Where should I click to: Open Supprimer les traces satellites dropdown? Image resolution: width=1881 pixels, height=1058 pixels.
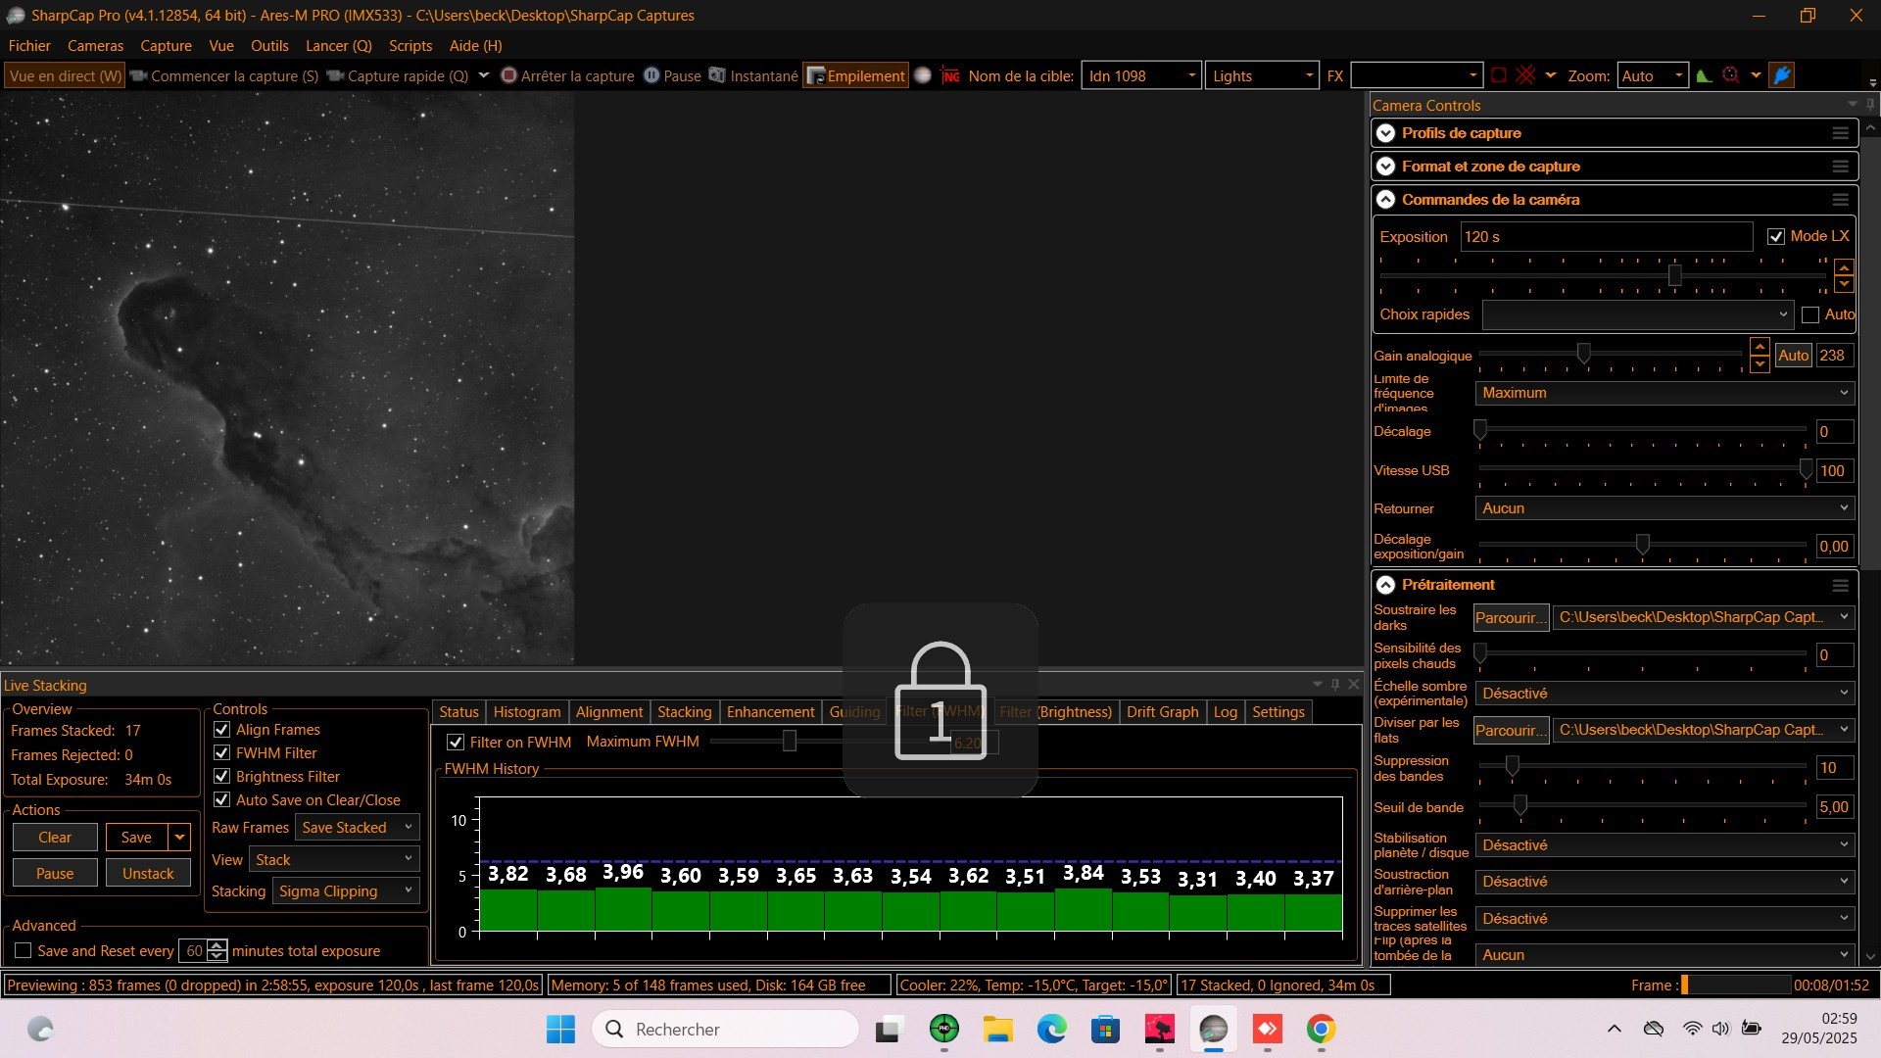(1664, 919)
